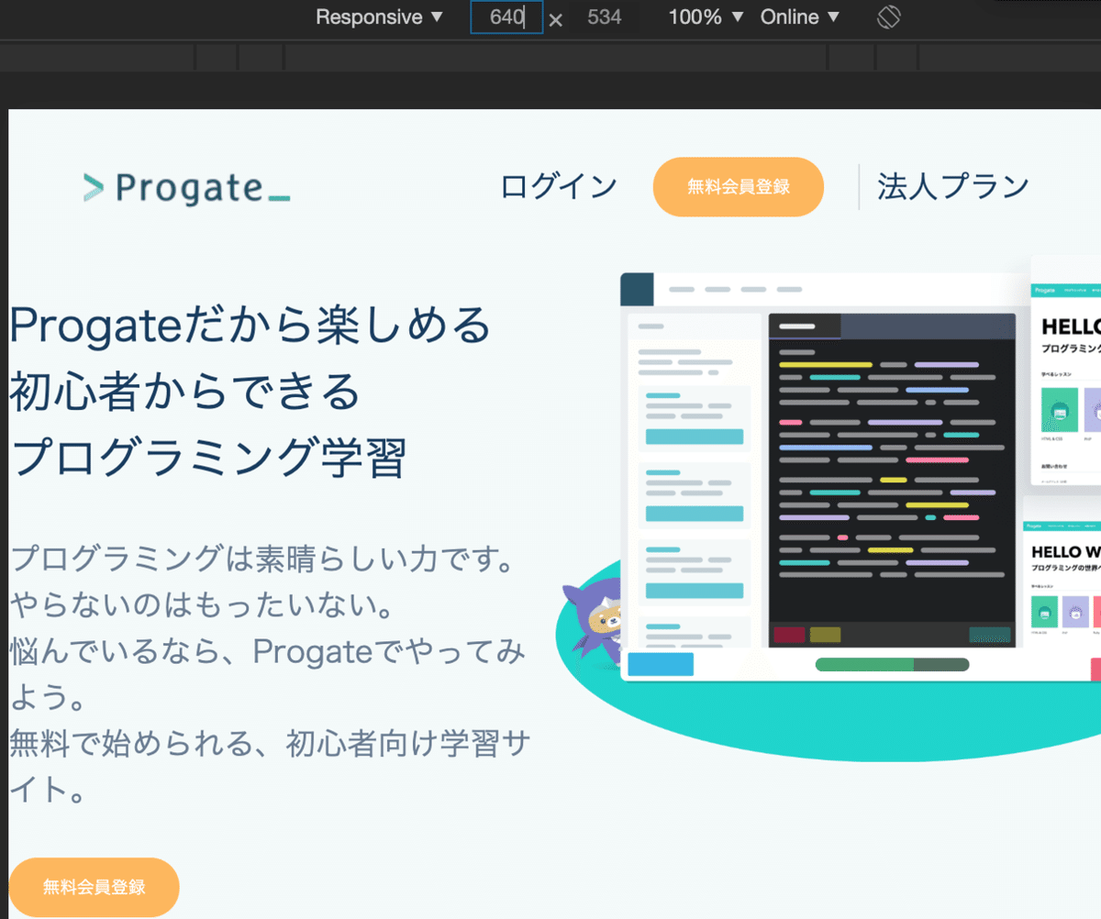Click the heading Progateだから楽しめる
Image resolution: width=1101 pixels, height=919 pixels.
248,325
